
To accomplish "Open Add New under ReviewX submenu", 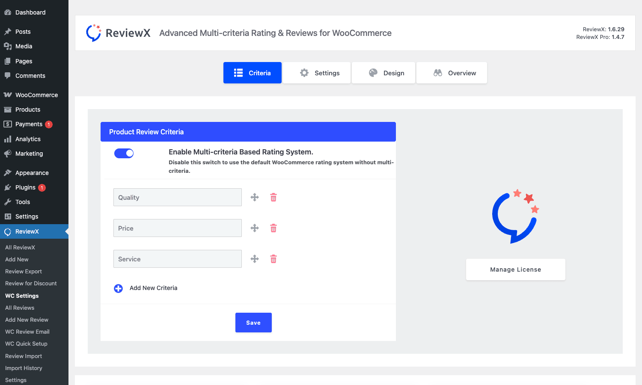I will click(x=17, y=259).
